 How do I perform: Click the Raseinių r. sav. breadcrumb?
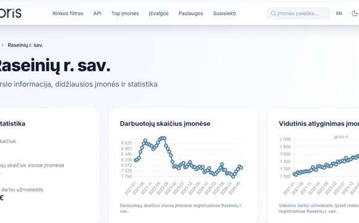(25, 45)
